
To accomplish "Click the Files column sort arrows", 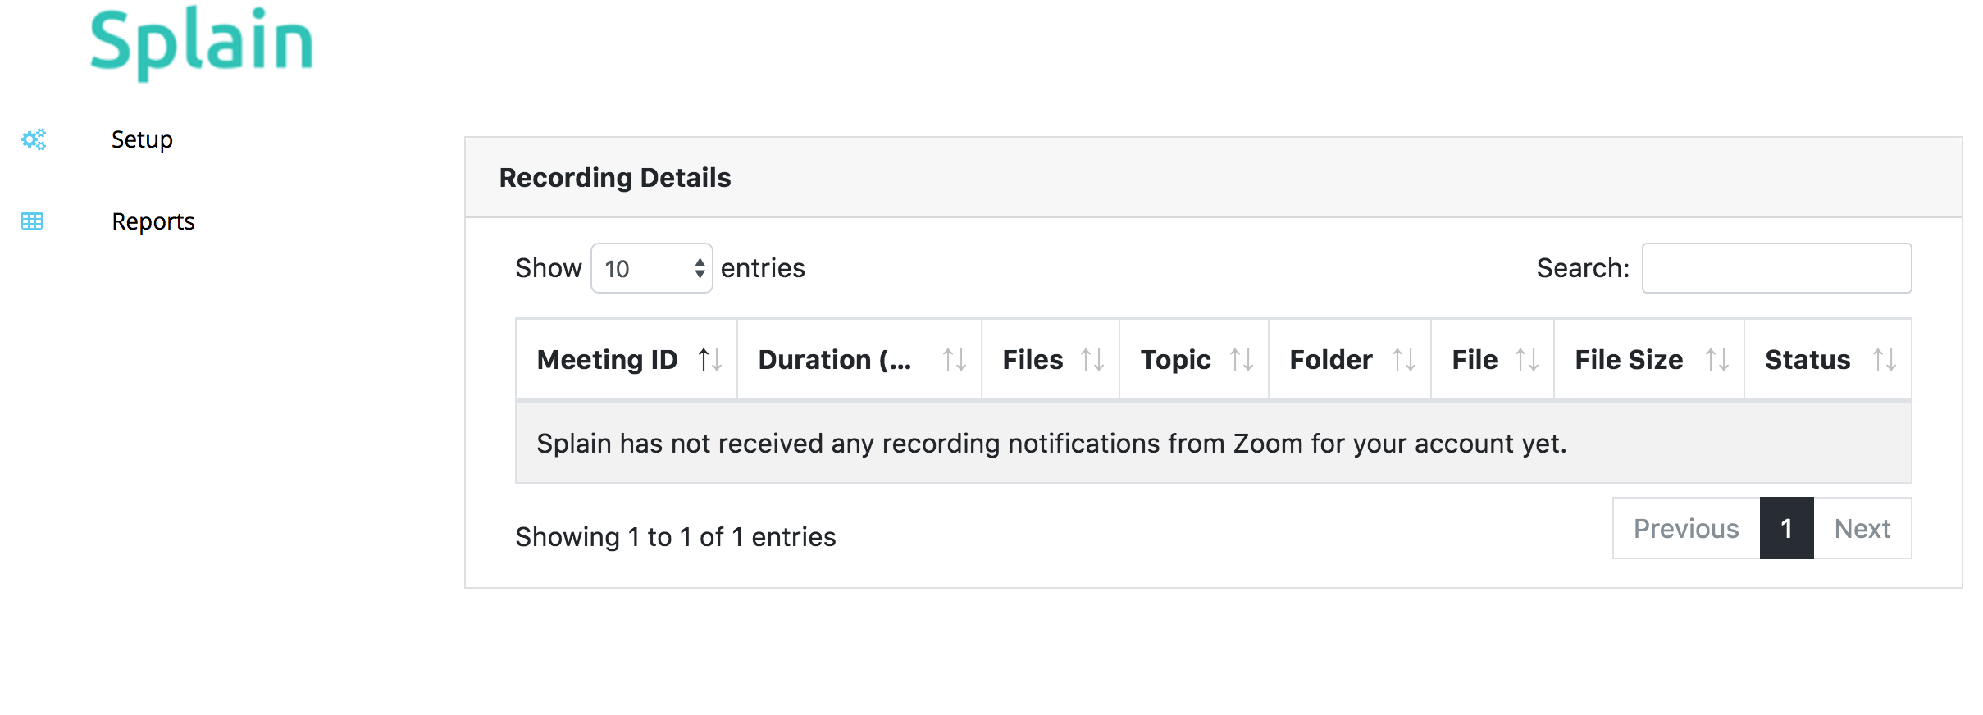I will pyautogui.click(x=1092, y=360).
